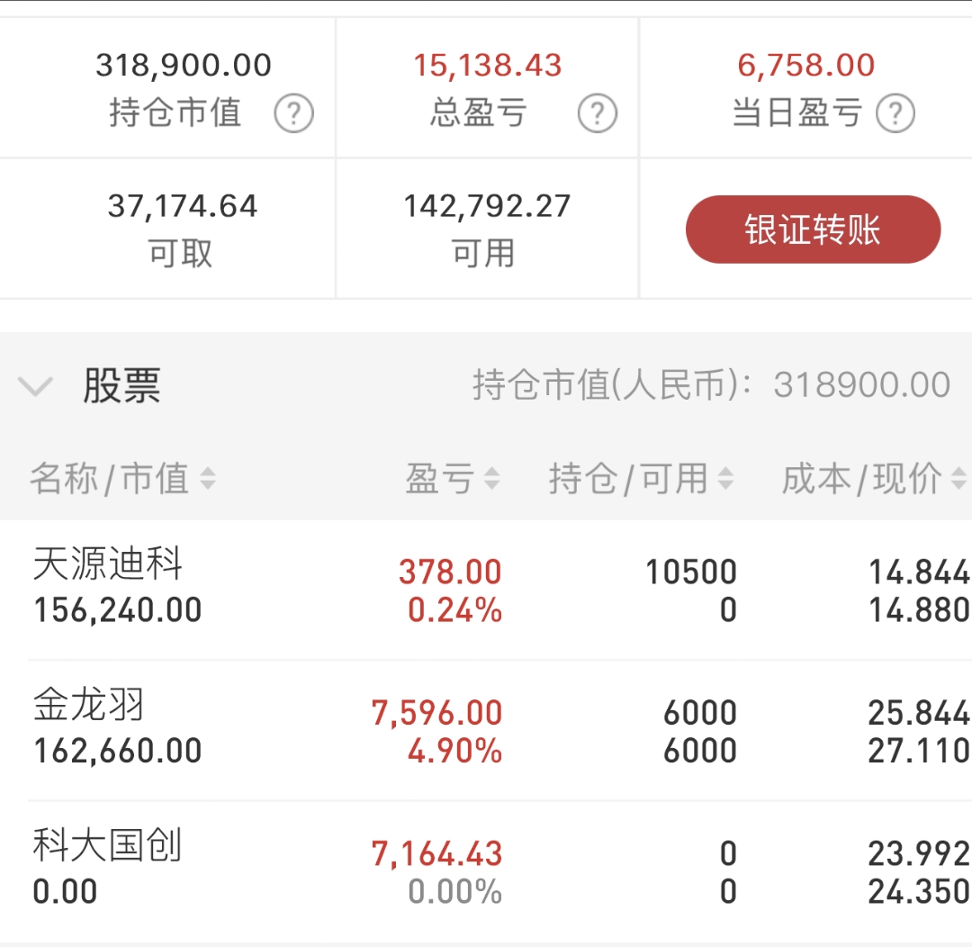Sort by 成本/现价 column arrows
The height and width of the screenshot is (947, 972).
[x=959, y=479]
